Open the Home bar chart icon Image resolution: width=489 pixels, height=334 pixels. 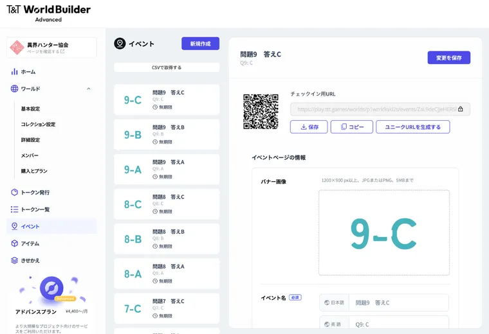pos(14,71)
